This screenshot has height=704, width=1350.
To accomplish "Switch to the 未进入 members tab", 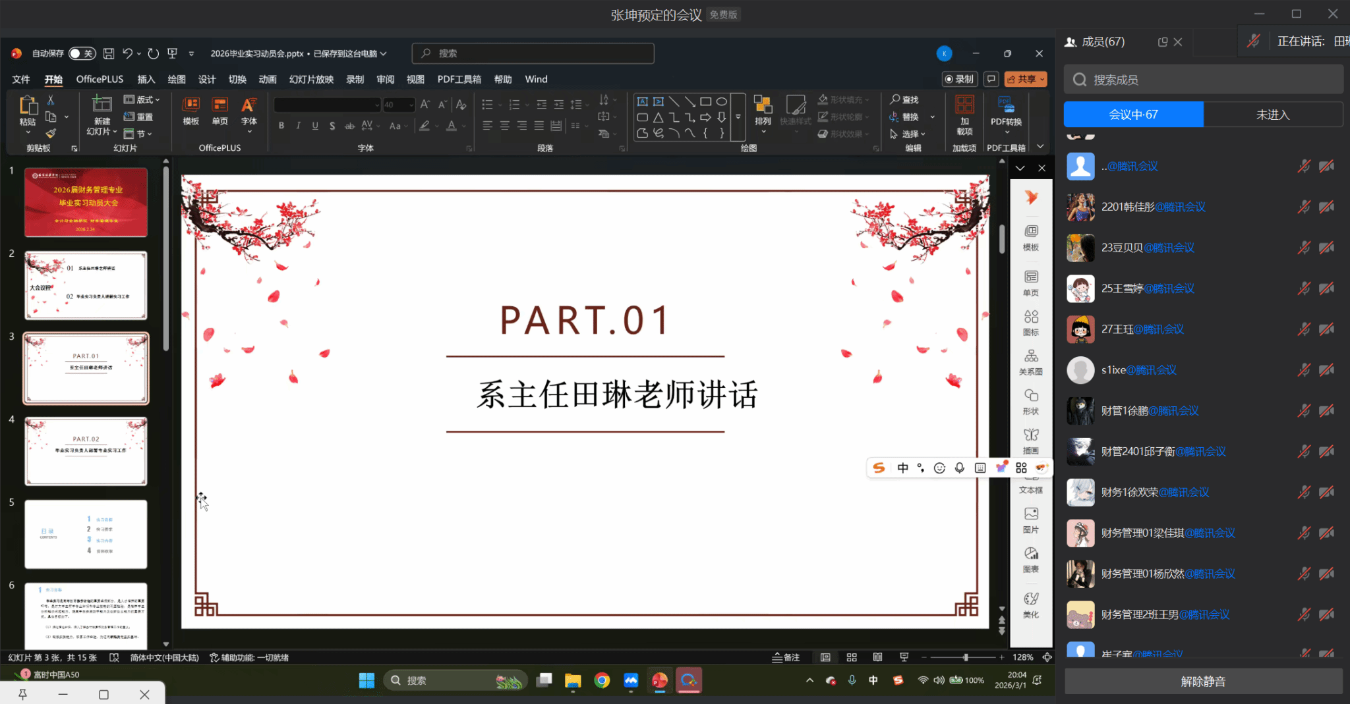I will 1272,115.
